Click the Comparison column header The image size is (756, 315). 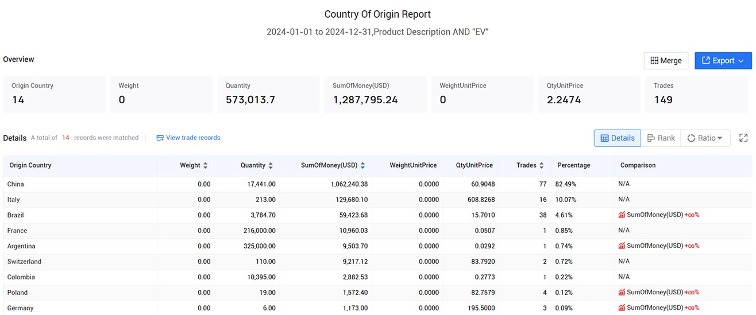pyautogui.click(x=638, y=165)
